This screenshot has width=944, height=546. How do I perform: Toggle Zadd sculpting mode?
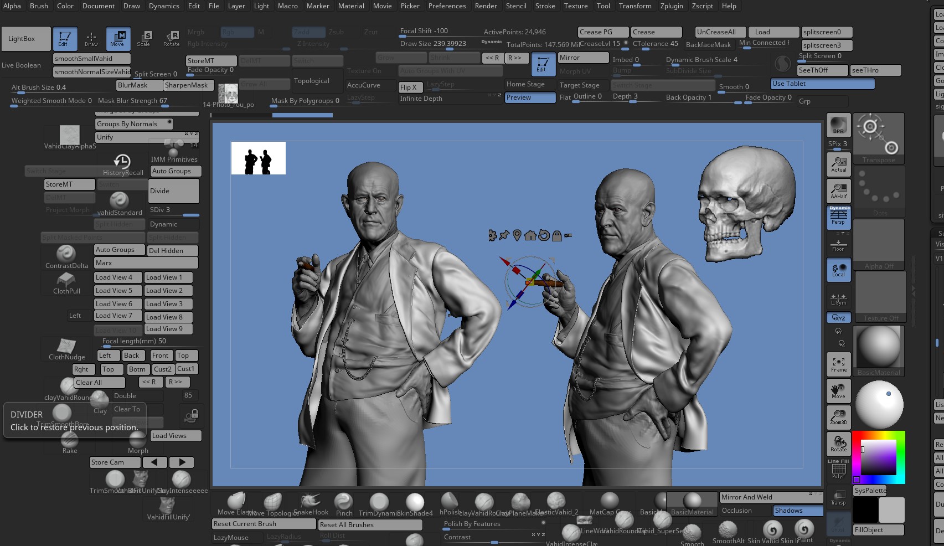coord(308,32)
